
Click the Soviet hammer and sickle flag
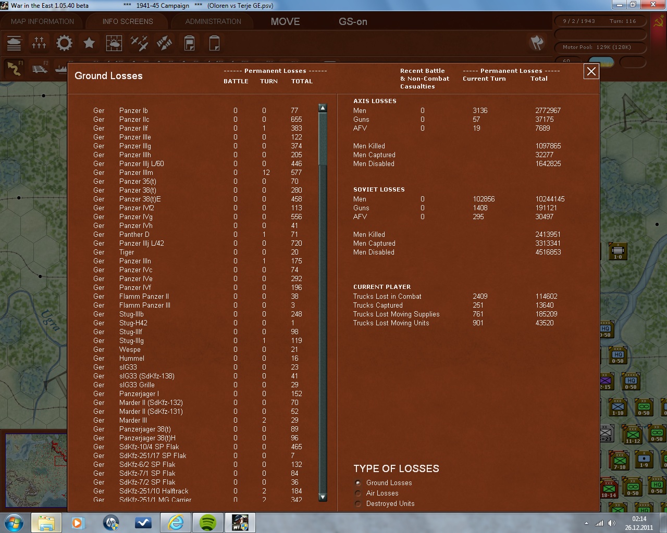(659, 21)
